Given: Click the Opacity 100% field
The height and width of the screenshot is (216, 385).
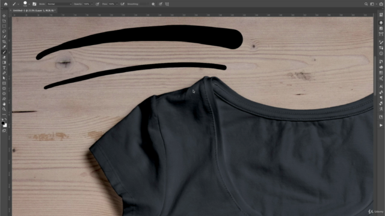Looking at the screenshot, I should coord(87,4).
